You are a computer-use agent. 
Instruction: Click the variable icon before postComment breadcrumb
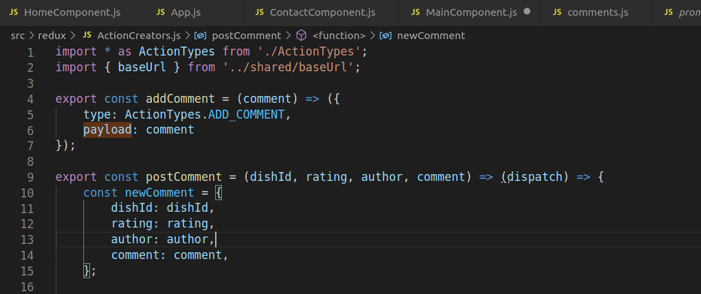click(x=201, y=35)
